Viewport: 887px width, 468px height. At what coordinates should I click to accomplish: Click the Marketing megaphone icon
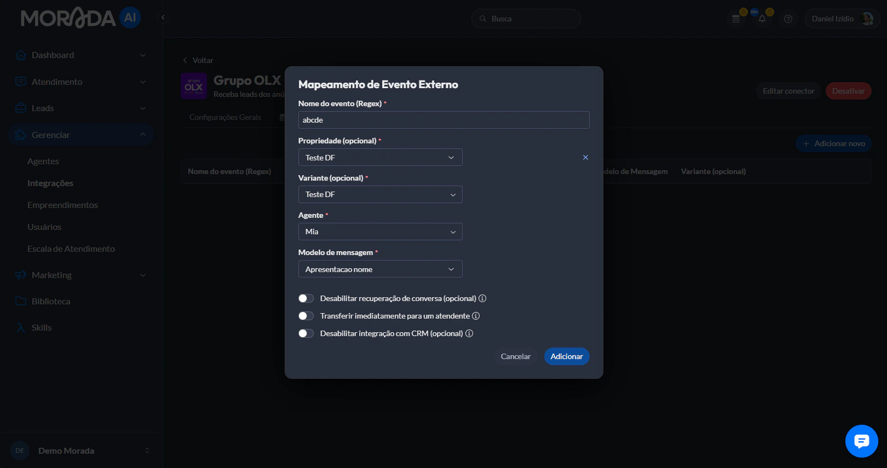21,275
